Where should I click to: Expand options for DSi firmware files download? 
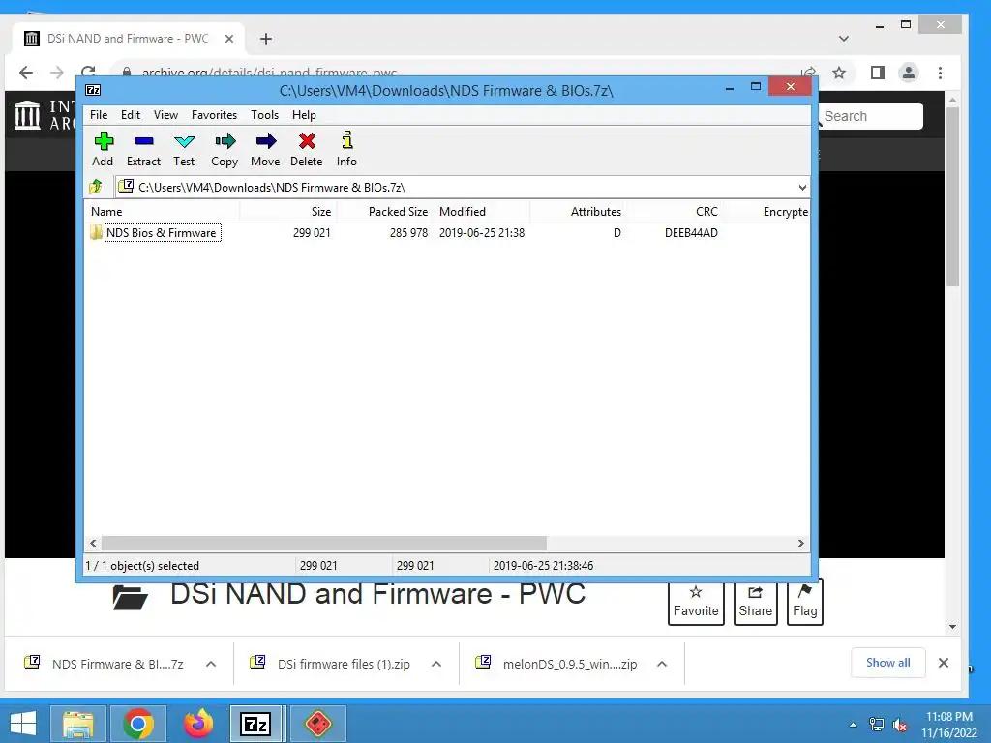(x=436, y=664)
